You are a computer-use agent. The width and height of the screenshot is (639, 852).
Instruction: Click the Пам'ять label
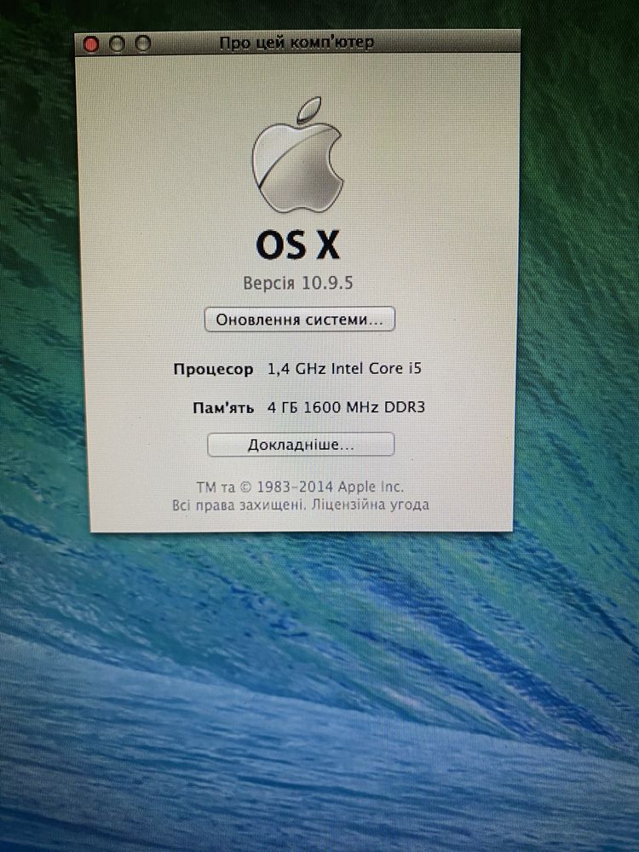222,407
